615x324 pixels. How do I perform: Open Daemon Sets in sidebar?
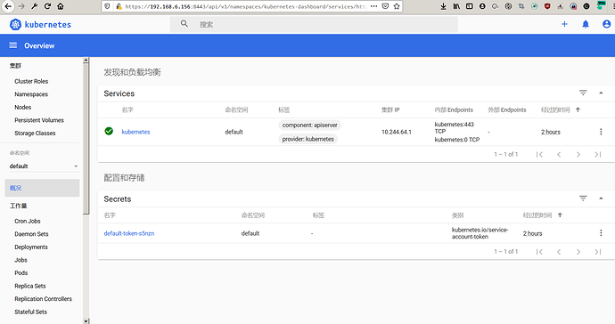31,234
